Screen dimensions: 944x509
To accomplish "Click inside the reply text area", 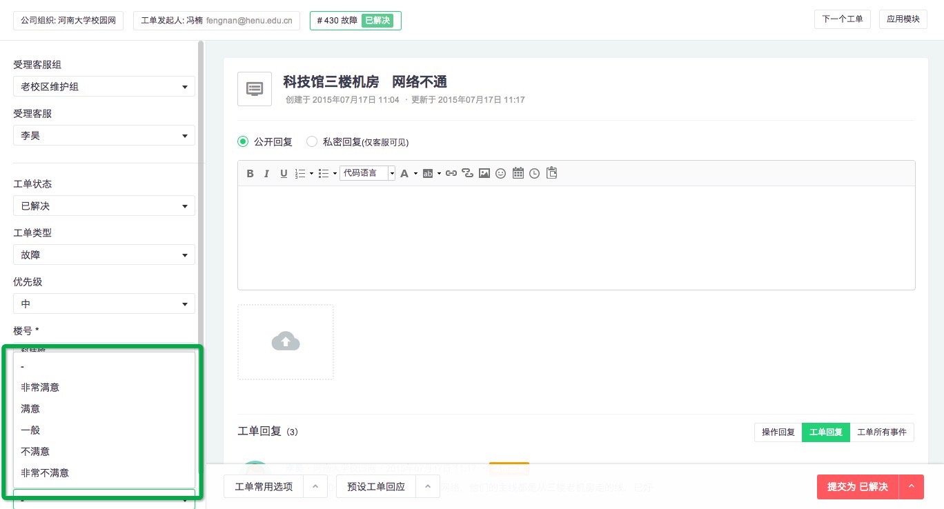I will pos(576,237).
